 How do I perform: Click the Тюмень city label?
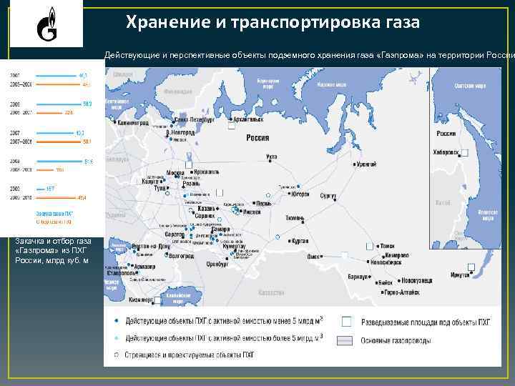point(295,218)
